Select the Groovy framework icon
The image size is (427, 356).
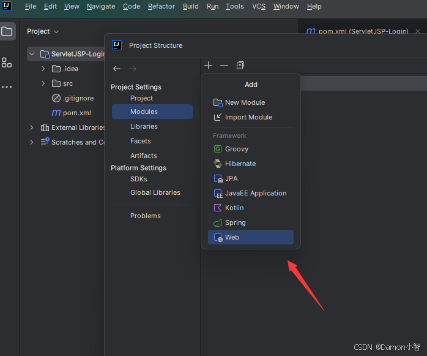tap(218, 149)
